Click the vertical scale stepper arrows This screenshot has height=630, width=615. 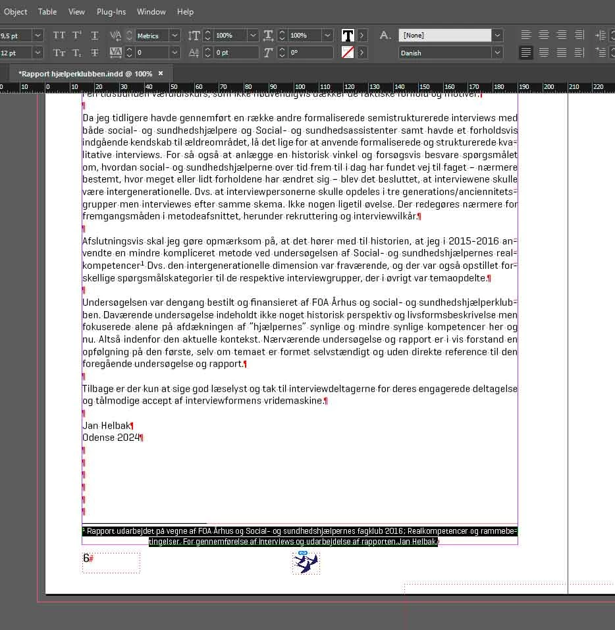[207, 36]
